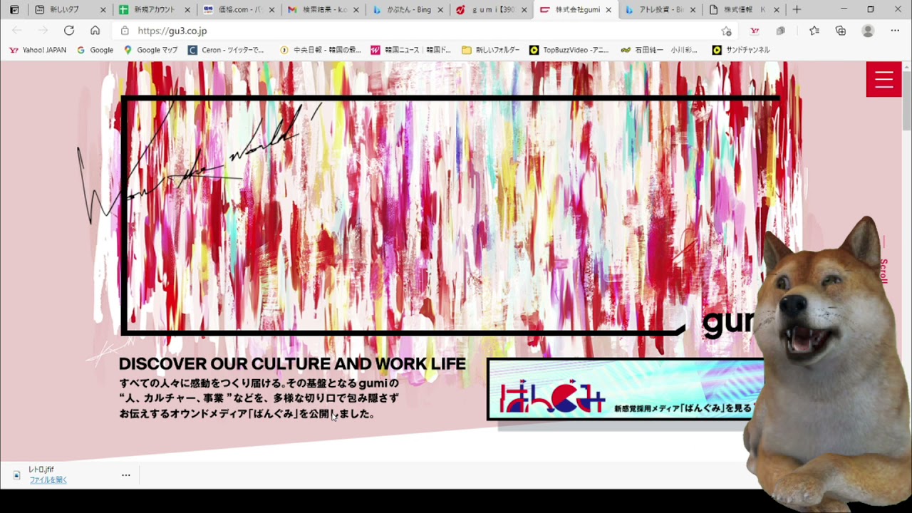Close the 株式会社gumi tab
Screen dimensions: 912x513
(x=608, y=10)
